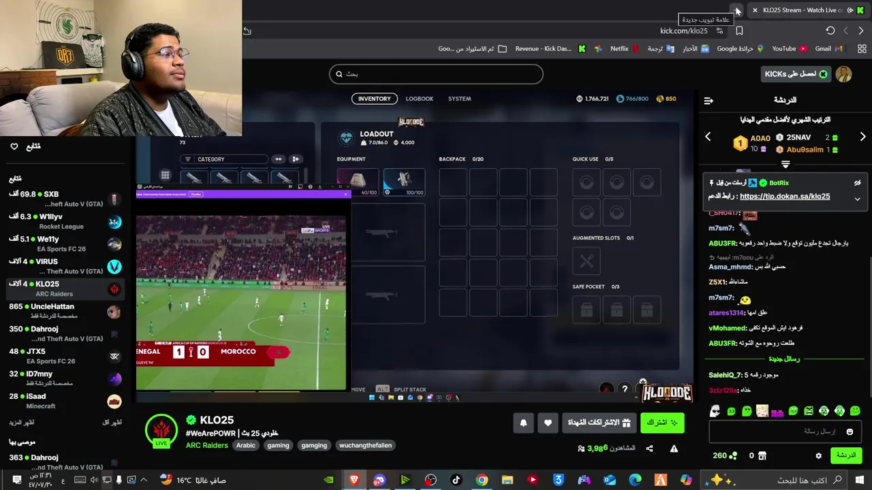This screenshot has width=872, height=490.
Task: Open Microsoft Edge icon in taskbar
Action: click(x=635, y=480)
